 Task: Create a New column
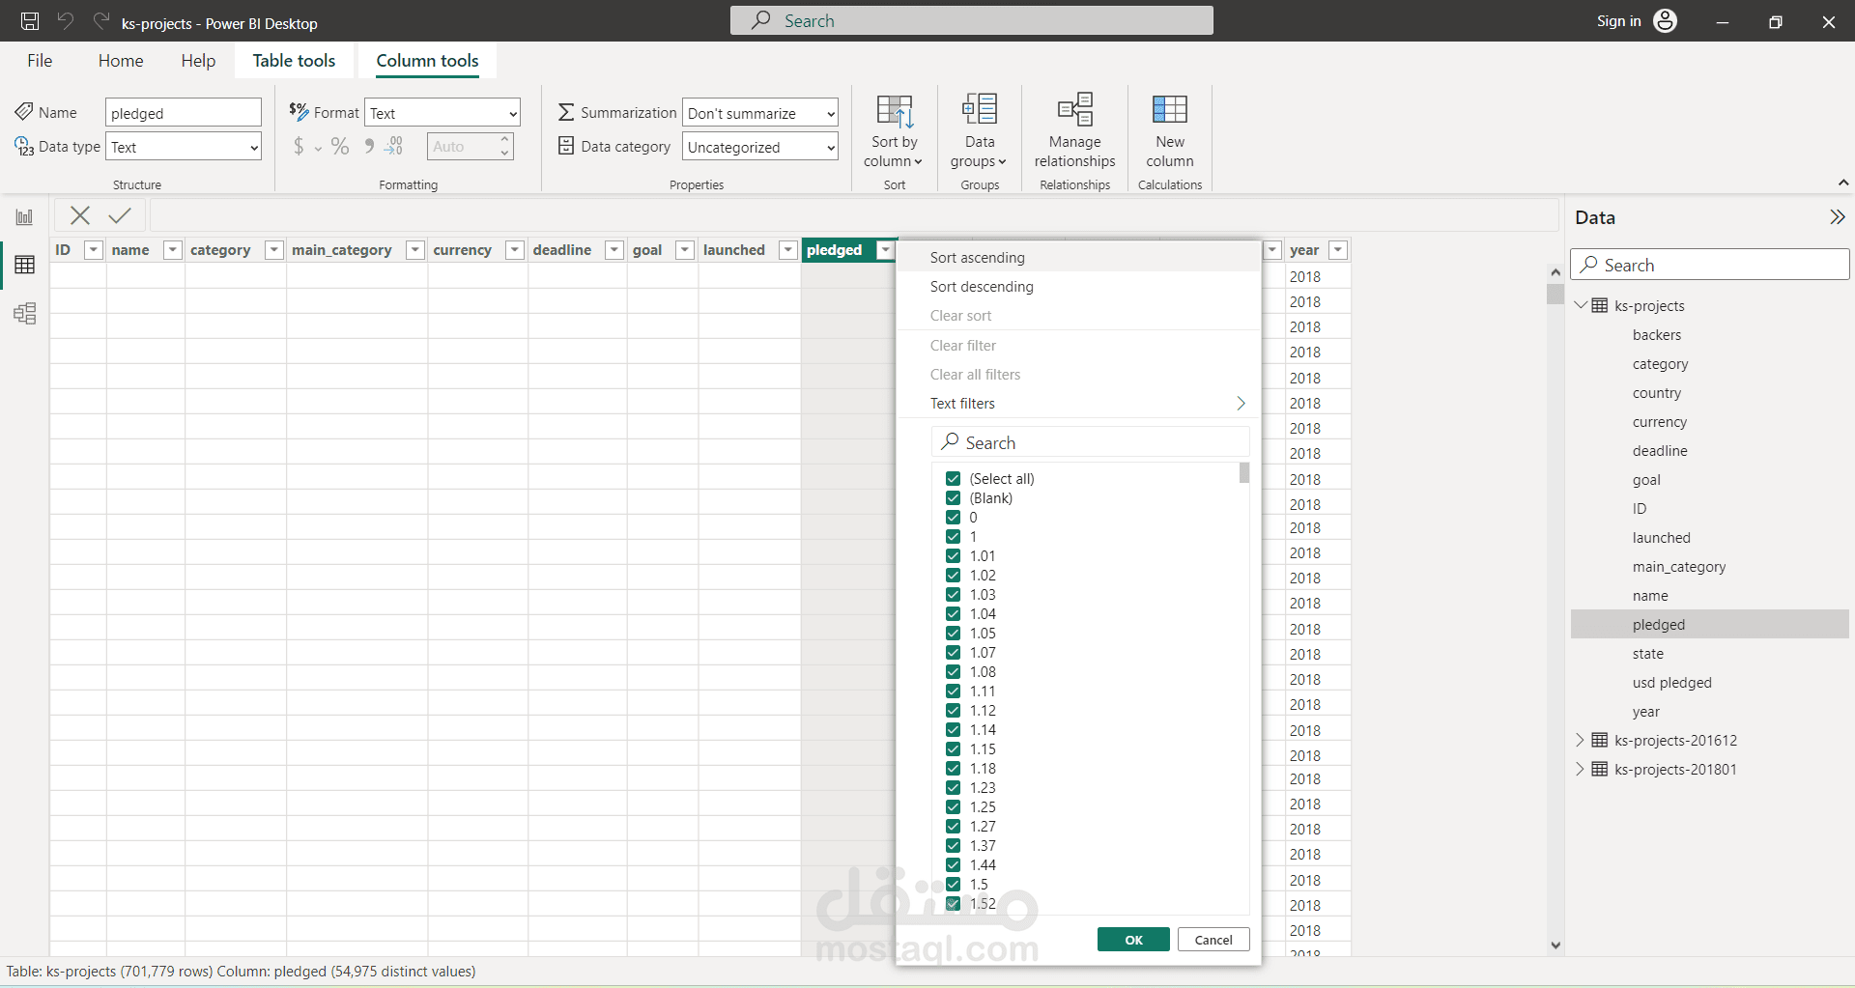pos(1169,131)
